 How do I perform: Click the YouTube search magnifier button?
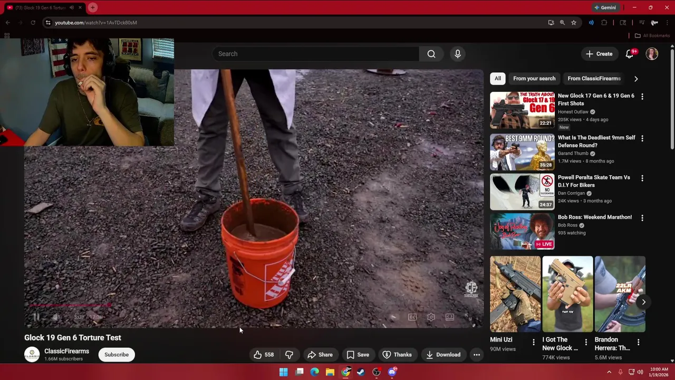coord(431,54)
